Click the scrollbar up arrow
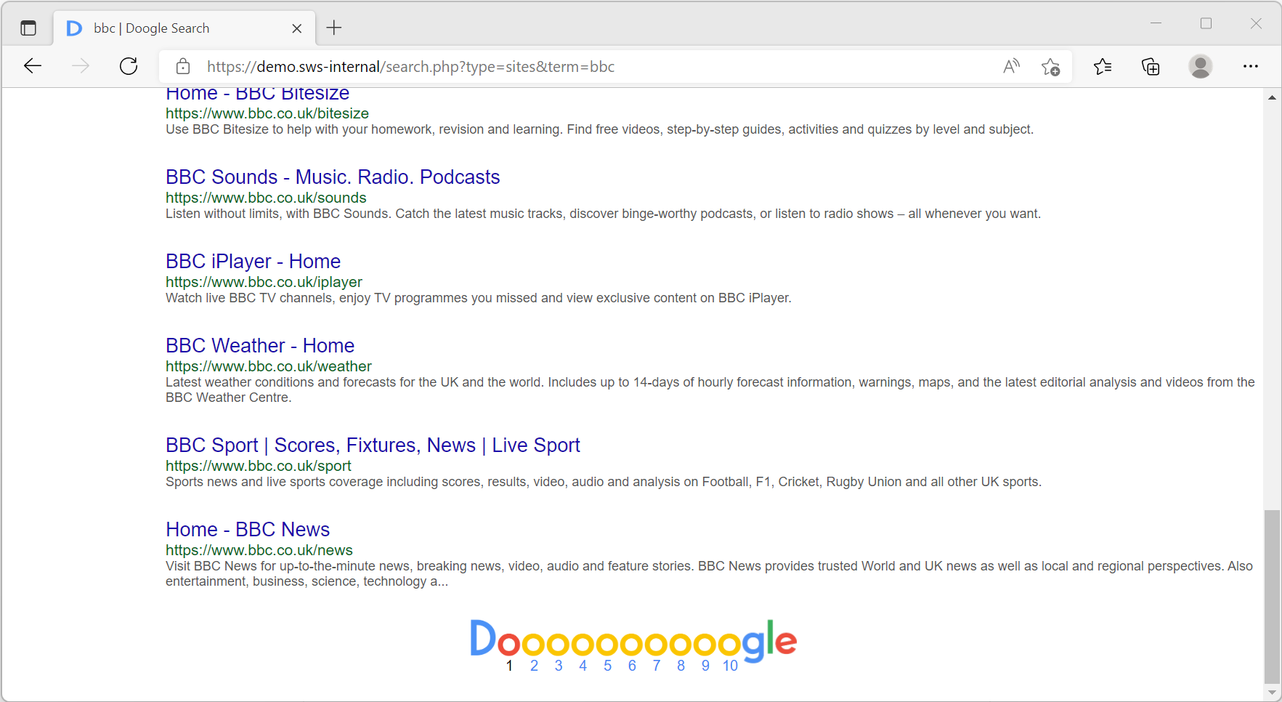 click(1272, 97)
